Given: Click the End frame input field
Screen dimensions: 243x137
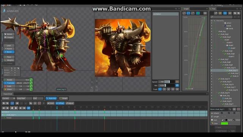Looking at the screenshot, I should click(x=40, y=98).
